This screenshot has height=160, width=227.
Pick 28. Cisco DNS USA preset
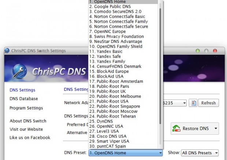point(123,137)
